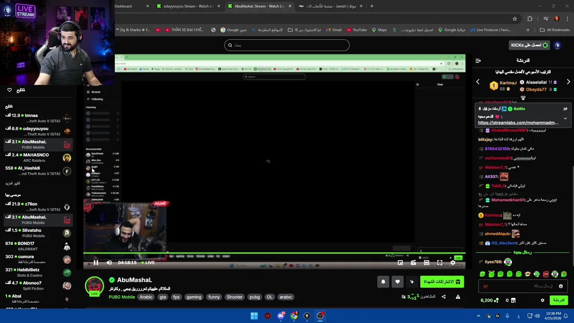Viewport: 574px width, 323px height.
Task: Insert the angel halo emote from quick bar
Action: click(491, 274)
